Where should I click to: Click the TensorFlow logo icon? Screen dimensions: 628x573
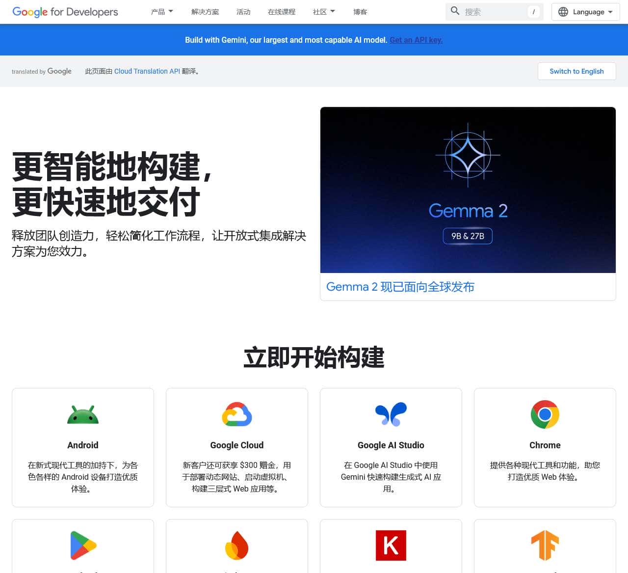[x=545, y=545]
